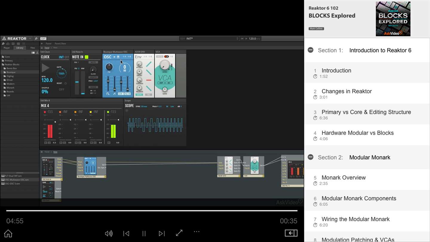
Task: Click the video progress bar
Action: 152,211
